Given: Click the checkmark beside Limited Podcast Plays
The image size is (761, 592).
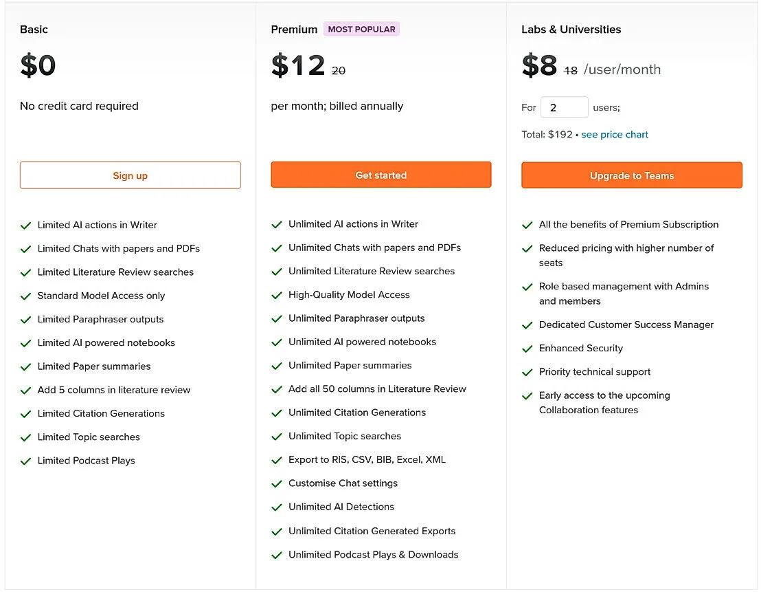Looking at the screenshot, I should click(25, 460).
